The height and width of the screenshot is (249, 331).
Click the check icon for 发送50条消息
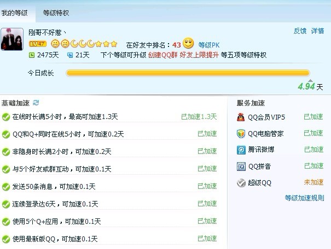click(x=6, y=187)
